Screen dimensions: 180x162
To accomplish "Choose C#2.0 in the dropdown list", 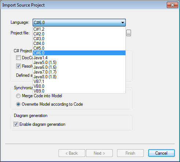I will [x=79, y=34].
